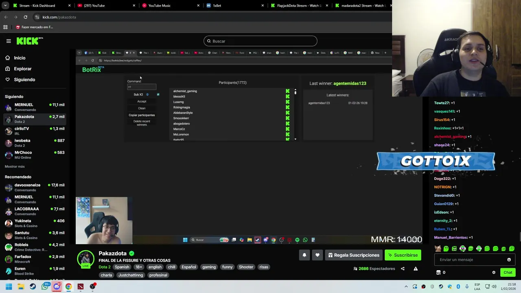
Task: Click the Bluetooth tray icon
Action: [458, 286]
